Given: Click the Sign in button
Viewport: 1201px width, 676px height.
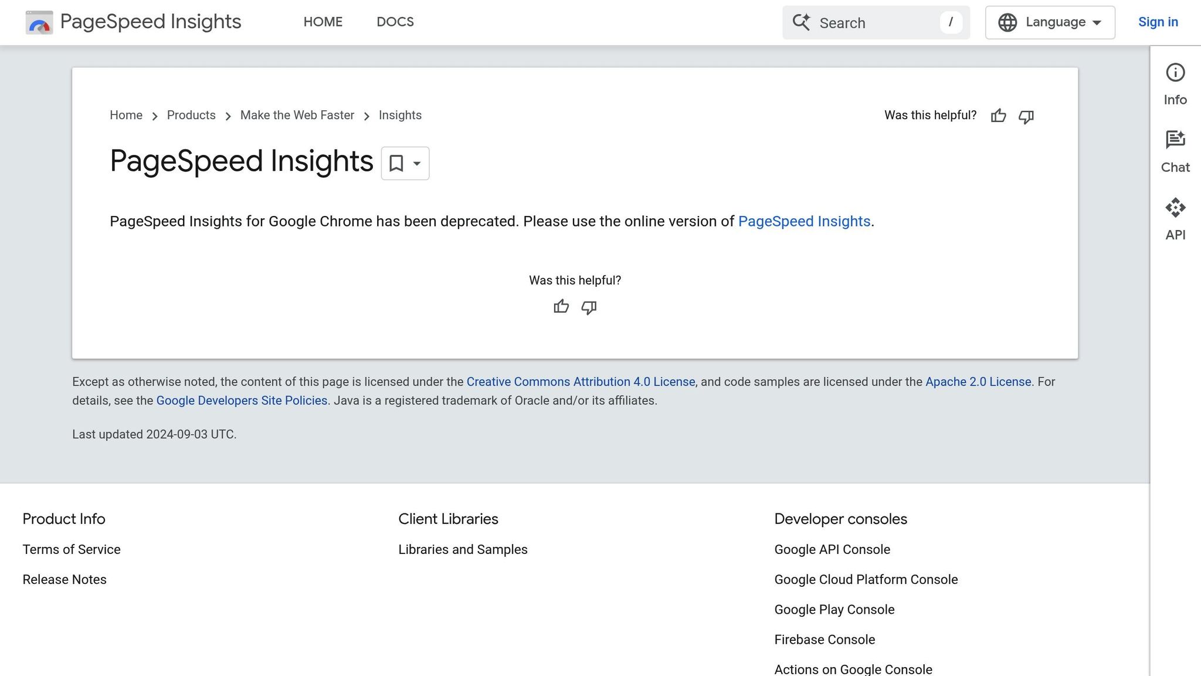Looking at the screenshot, I should [x=1158, y=22].
